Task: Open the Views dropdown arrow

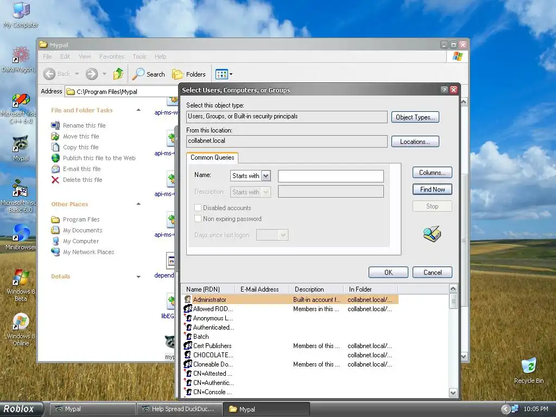Action: [231, 74]
